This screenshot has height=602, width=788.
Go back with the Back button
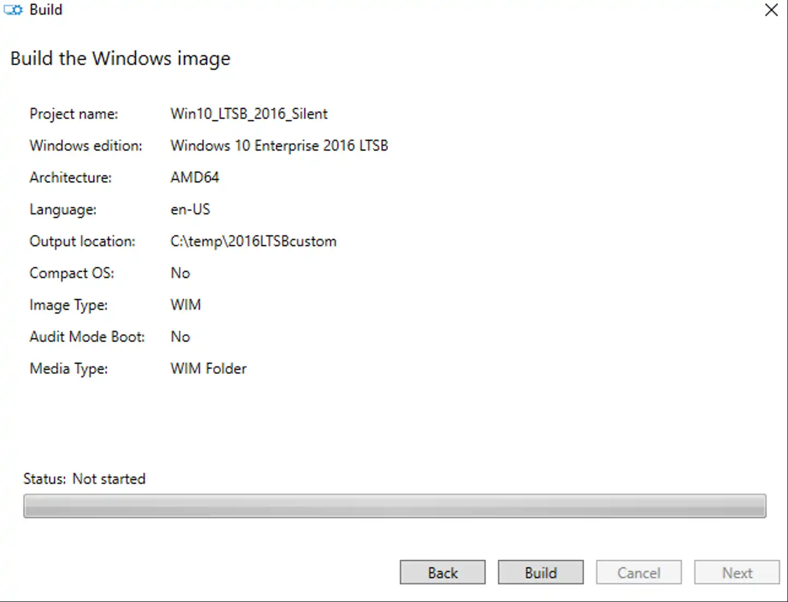pyautogui.click(x=443, y=573)
